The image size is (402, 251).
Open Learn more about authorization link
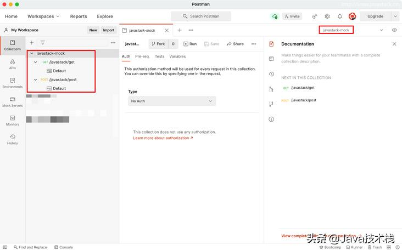pos(163,138)
